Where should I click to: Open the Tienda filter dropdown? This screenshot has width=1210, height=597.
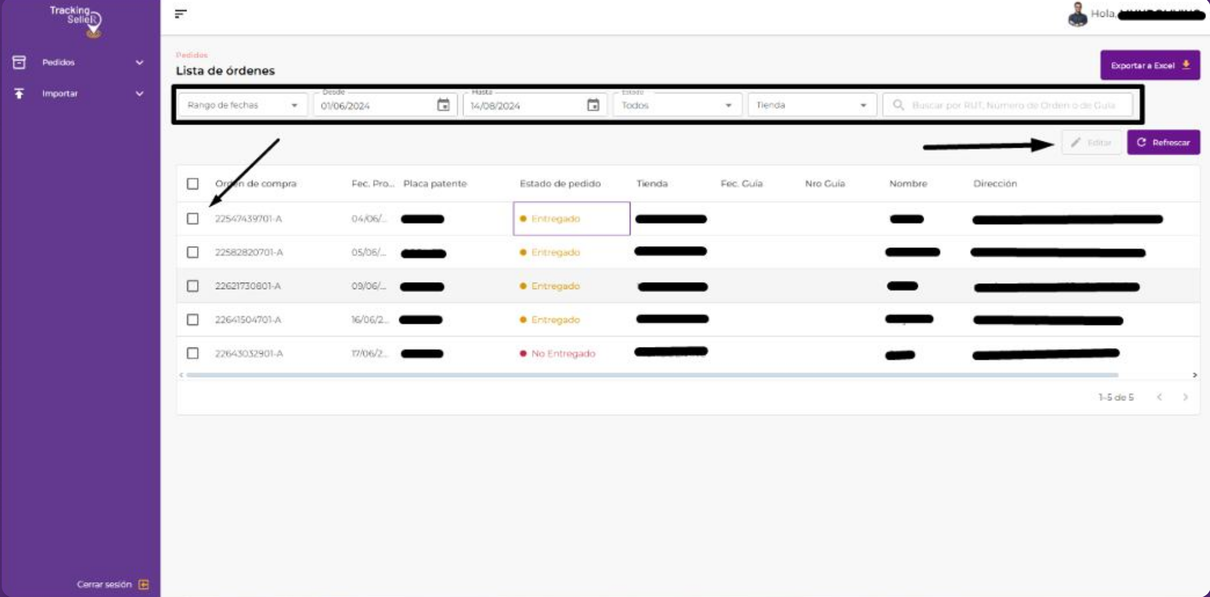click(x=811, y=105)
